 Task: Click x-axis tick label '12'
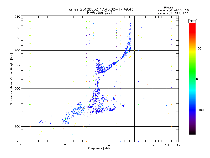(178, 145)
